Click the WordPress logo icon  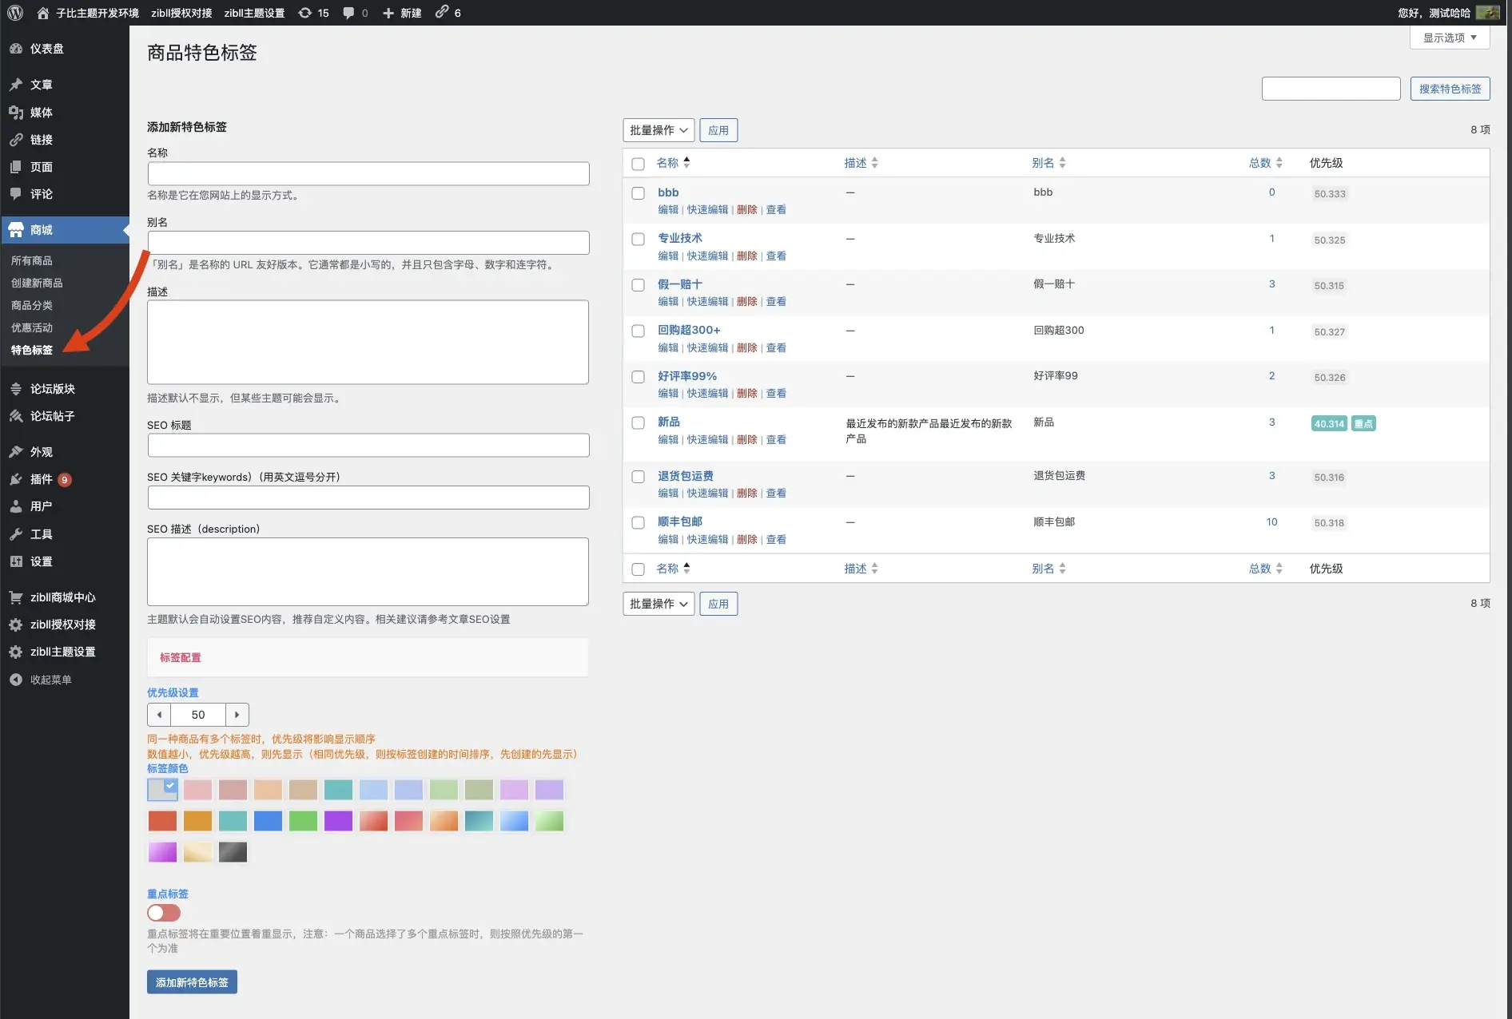click(x=15, y=13)
